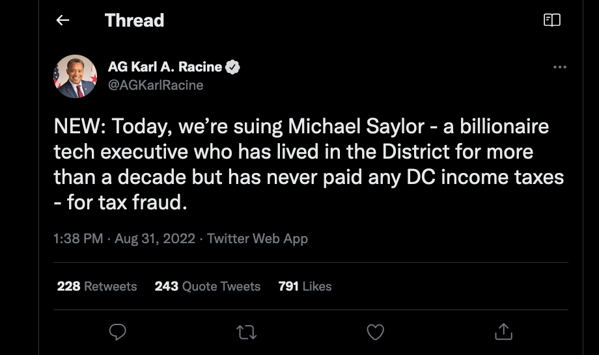The height and width of the screenshot is (355, 599).
Task: View the 228 Retweets list
Action: point(97,286)
